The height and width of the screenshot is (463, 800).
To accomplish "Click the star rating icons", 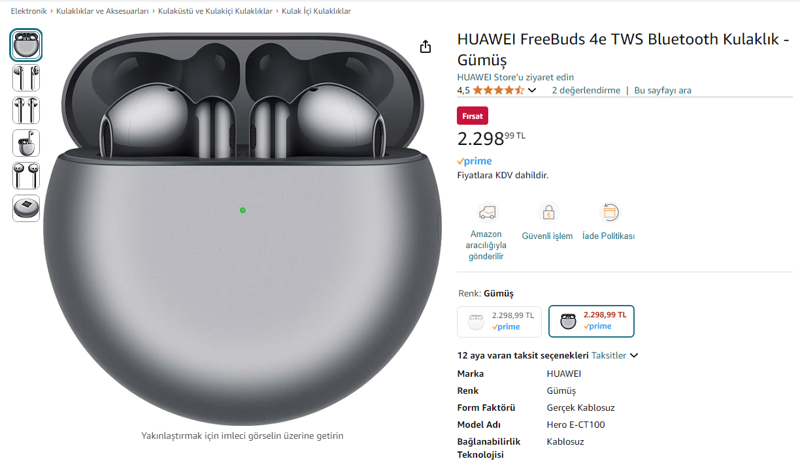I will point(498,90).
